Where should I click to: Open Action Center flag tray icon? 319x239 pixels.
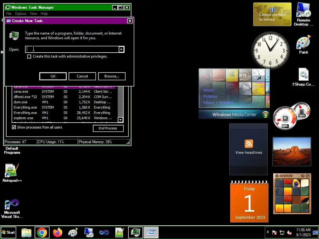tap(274, 232)
